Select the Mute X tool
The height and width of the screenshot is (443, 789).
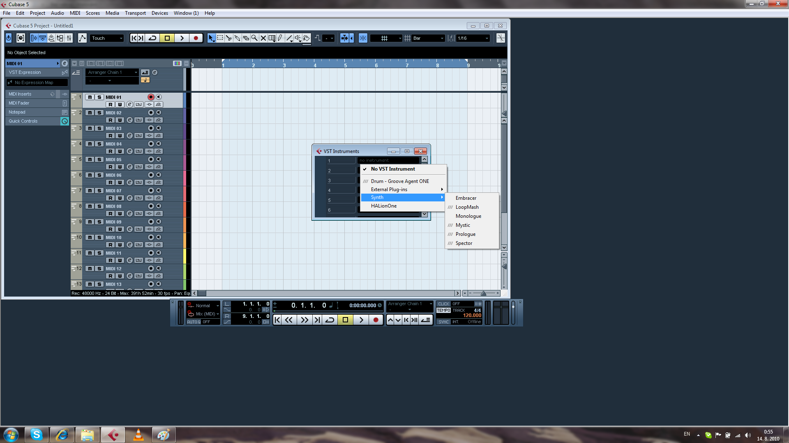pyautogui.click(x=263, y=38)
